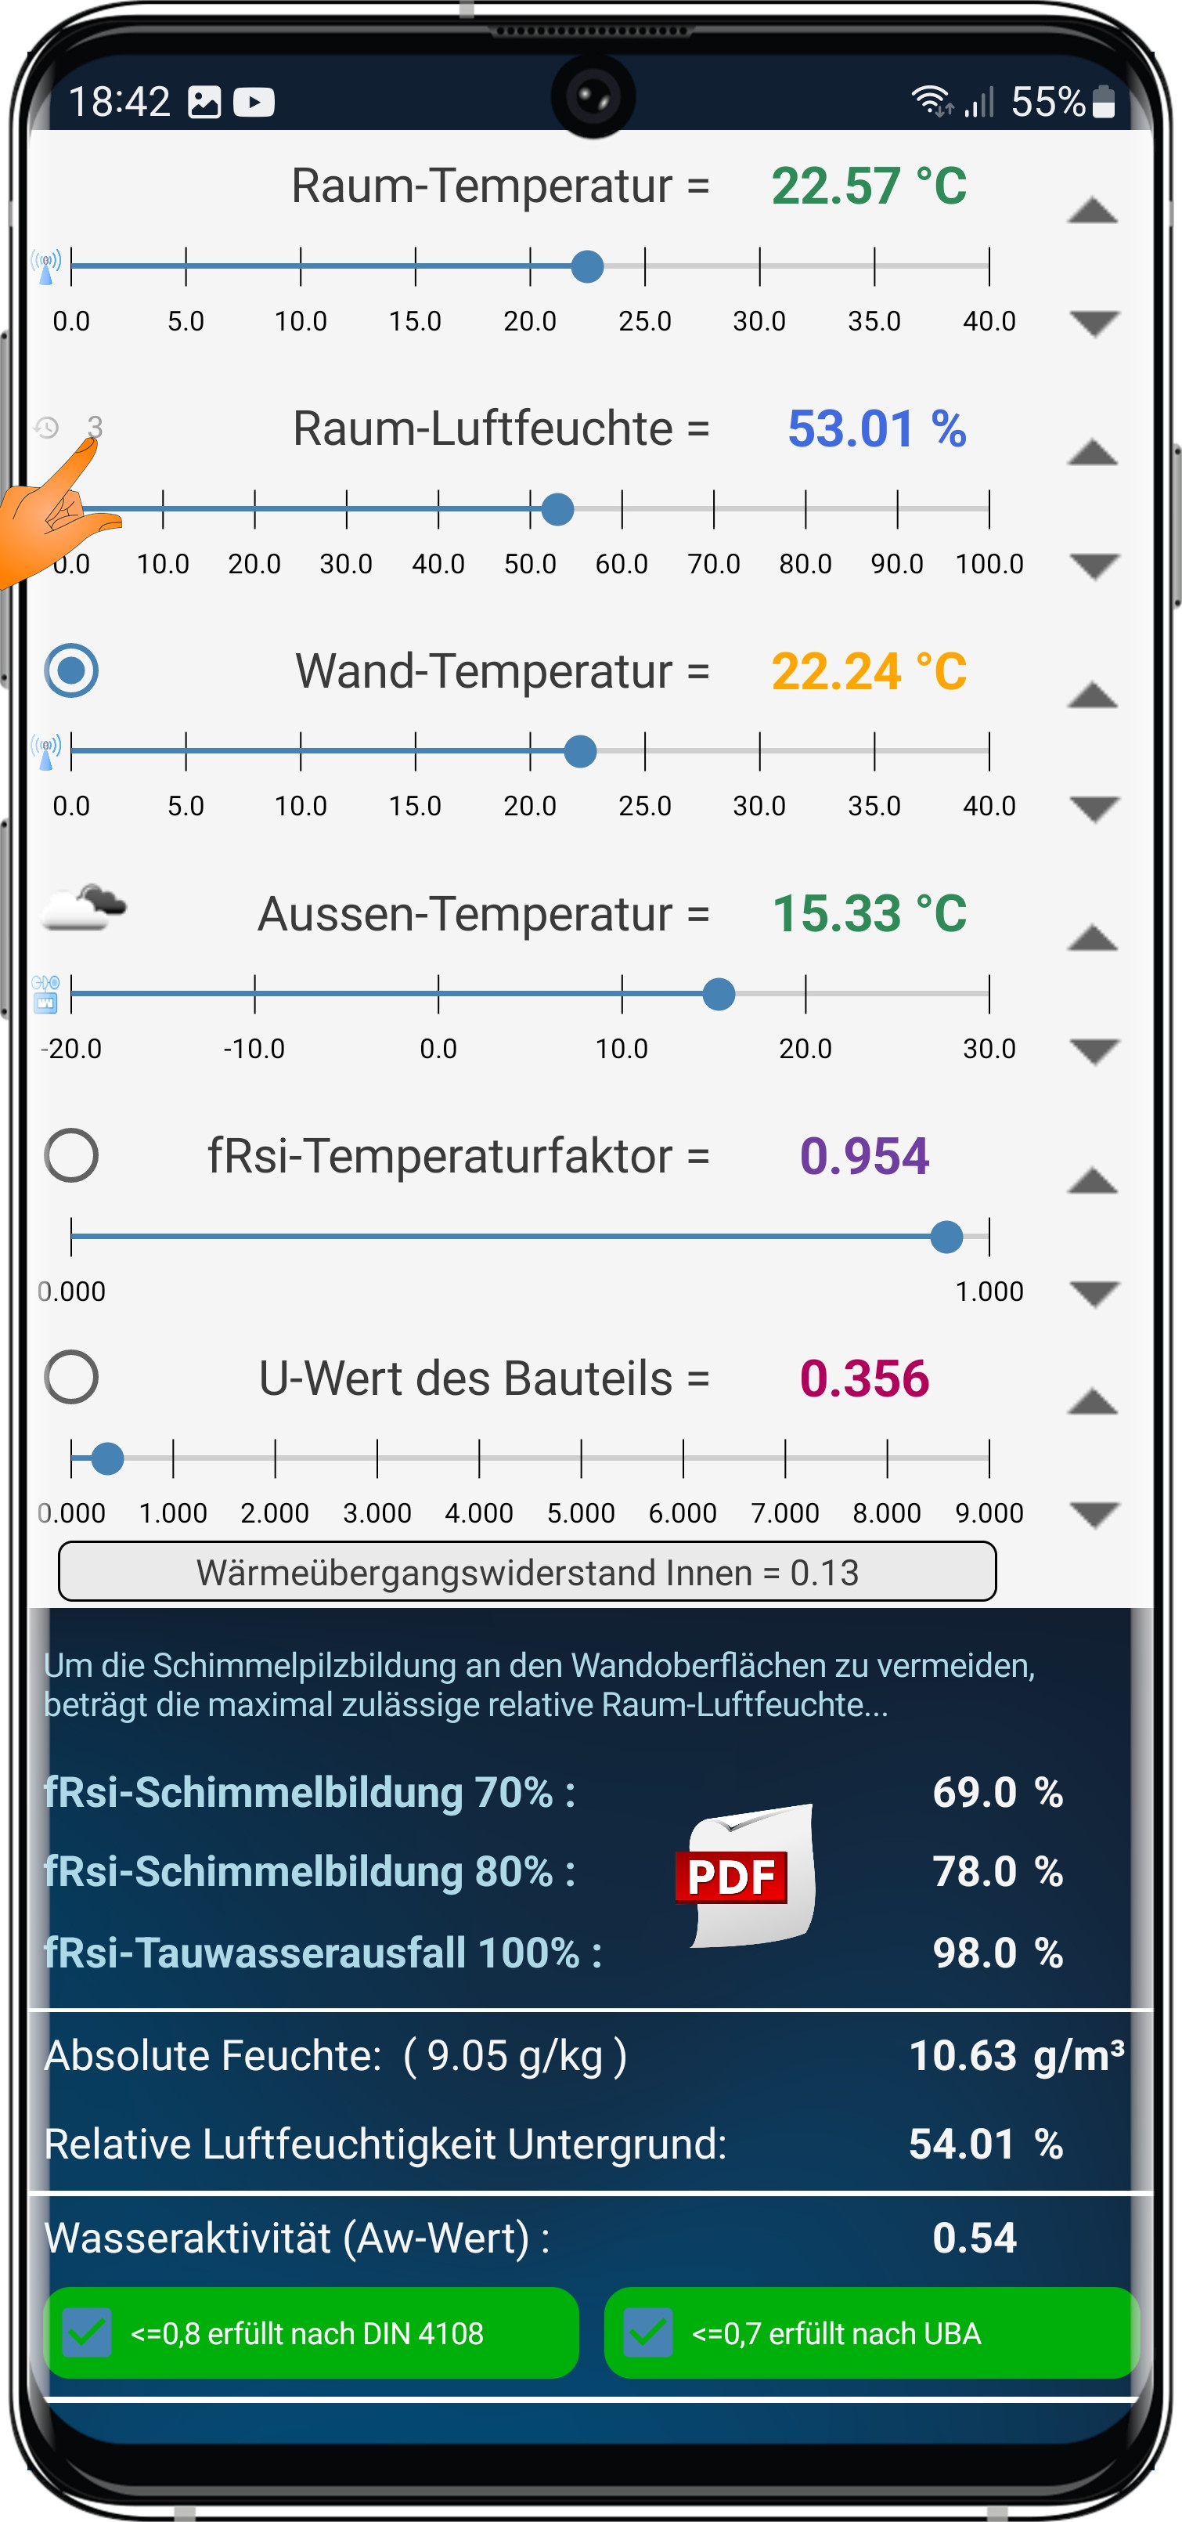This screenshot has height=2522, width=1182.
Task: Select the fRsi-Temperaturfaktor radio button
Action: [71, 1155]
